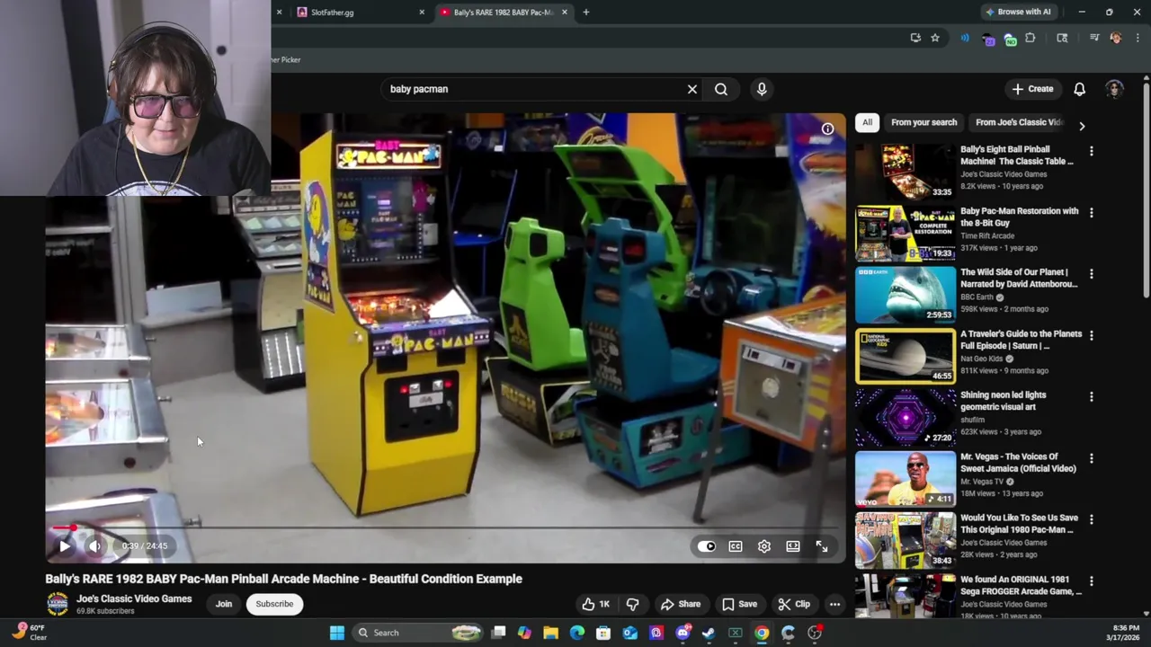Open Chrome three-dot menu

(1138, 38)
